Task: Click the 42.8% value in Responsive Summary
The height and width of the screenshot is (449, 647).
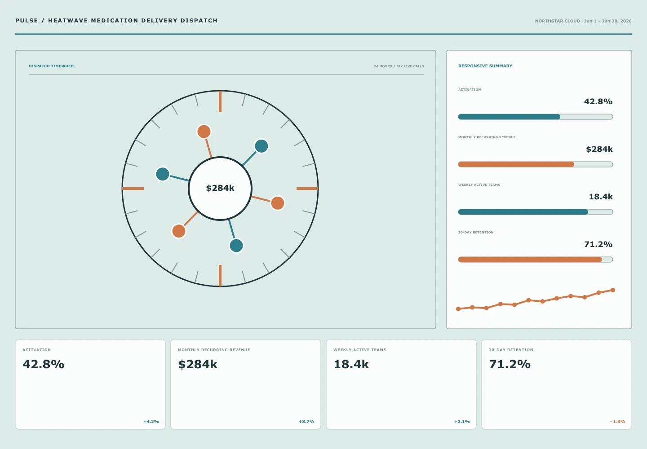Action: click(598, 101)
